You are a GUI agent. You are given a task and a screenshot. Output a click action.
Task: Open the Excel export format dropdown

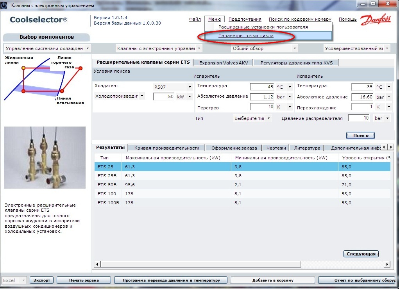(23, 280)
